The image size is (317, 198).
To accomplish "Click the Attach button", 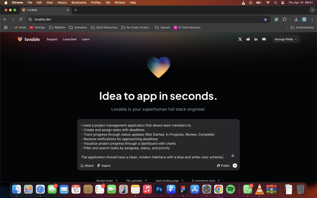I will pyautogui.click(x=87, y=166).
